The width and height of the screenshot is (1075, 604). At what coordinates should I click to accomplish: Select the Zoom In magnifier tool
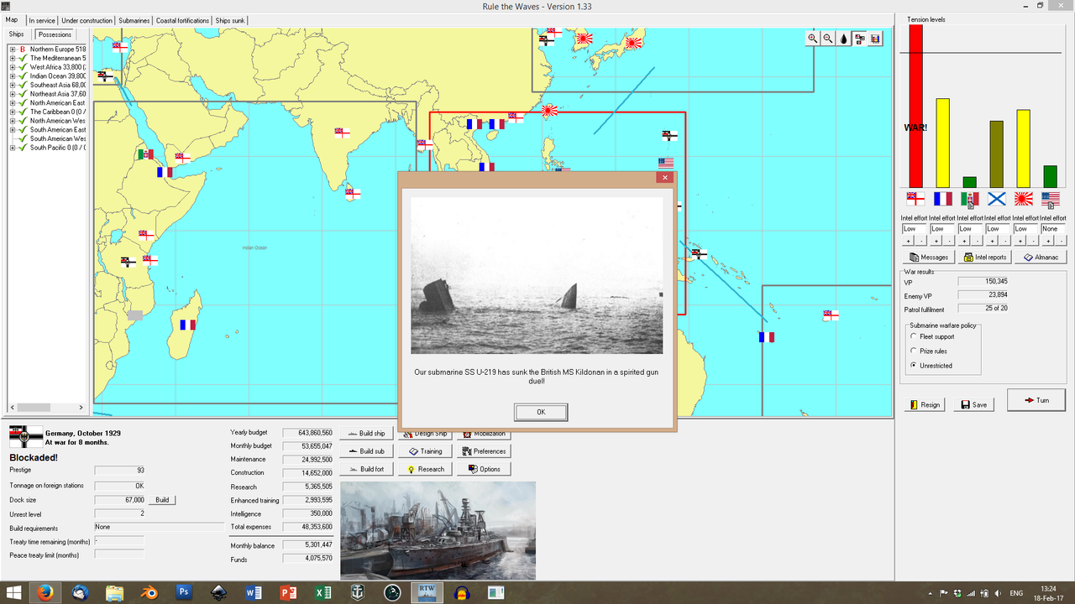[x=811, y=38]
